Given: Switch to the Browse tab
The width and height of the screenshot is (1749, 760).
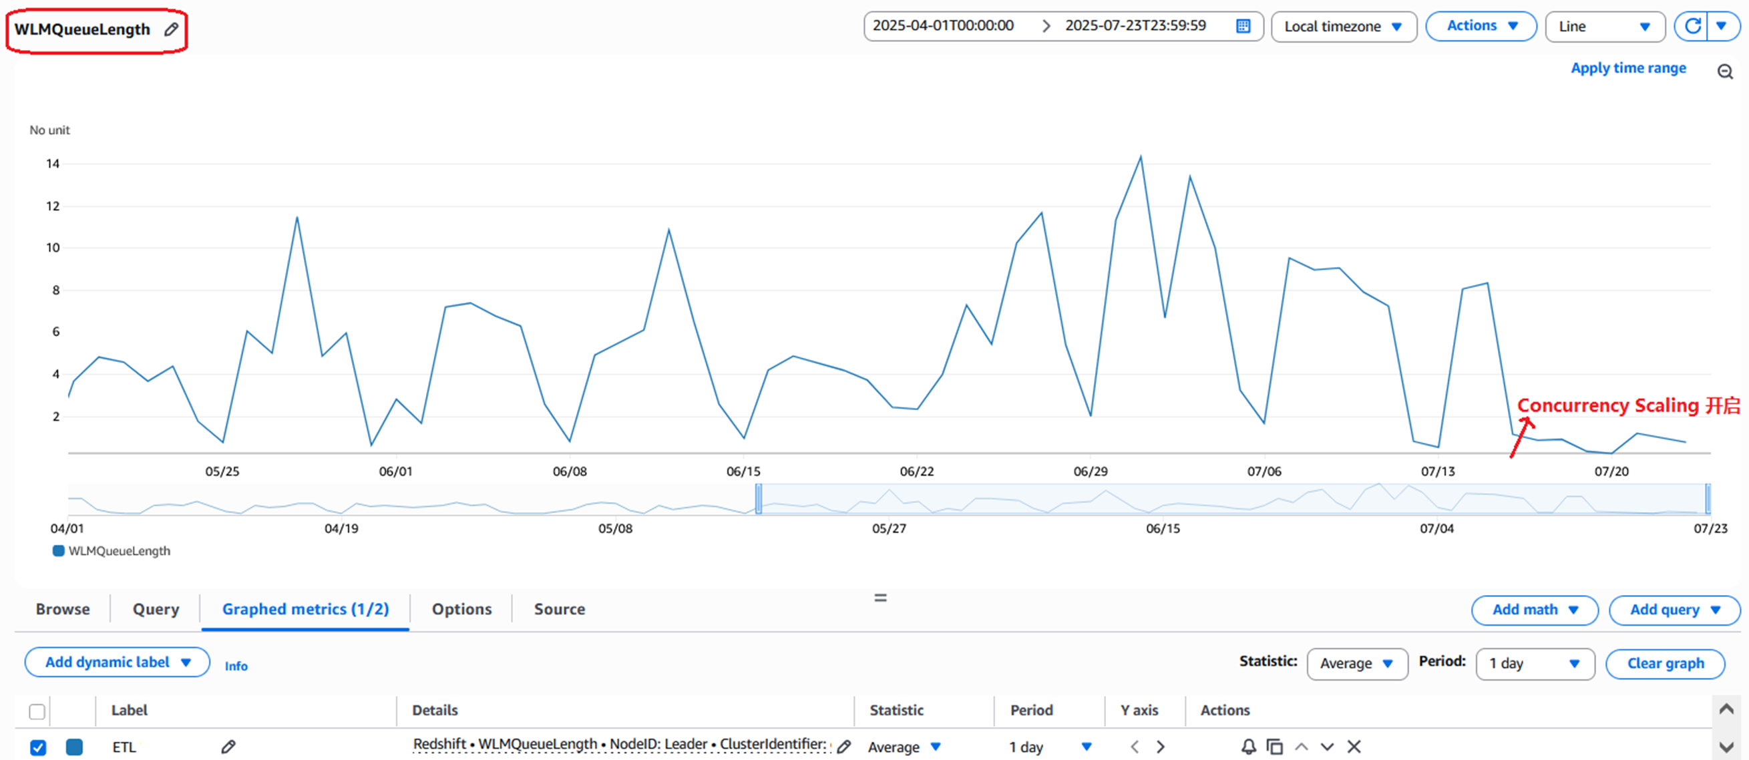Looking at the screenshot, I should [x=63, y=608].
